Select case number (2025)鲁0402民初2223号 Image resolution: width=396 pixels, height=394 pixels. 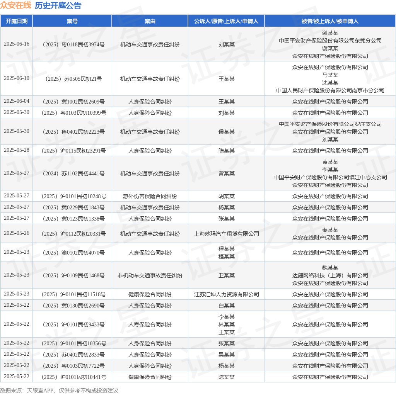[74, 132]
